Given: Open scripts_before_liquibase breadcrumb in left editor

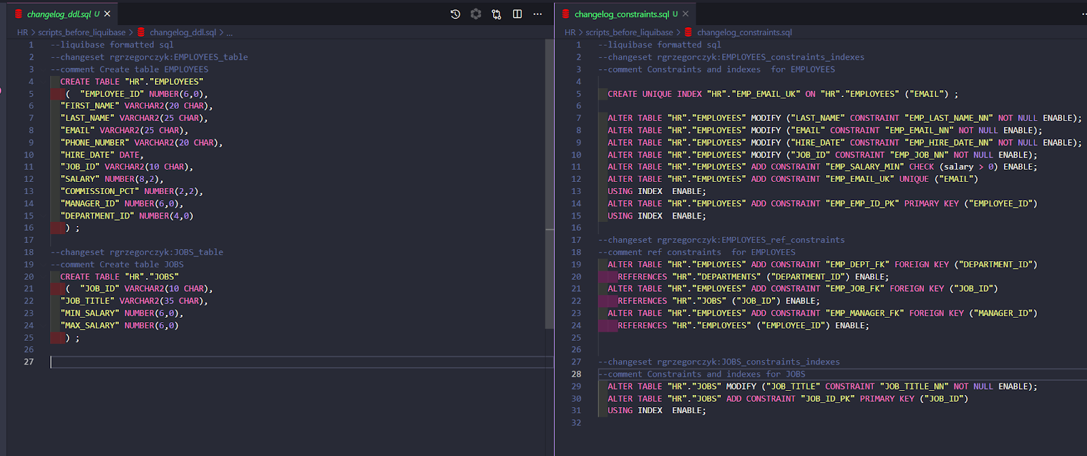Looking at the screenshot, I should (82, 33).
